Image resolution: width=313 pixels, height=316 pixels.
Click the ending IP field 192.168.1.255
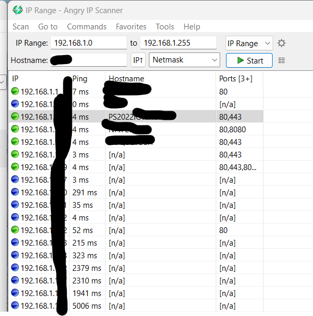178,43
